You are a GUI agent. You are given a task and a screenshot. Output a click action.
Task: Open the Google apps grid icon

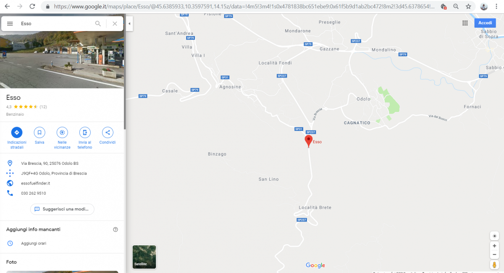pyautogui.click(x=465, y=23)
